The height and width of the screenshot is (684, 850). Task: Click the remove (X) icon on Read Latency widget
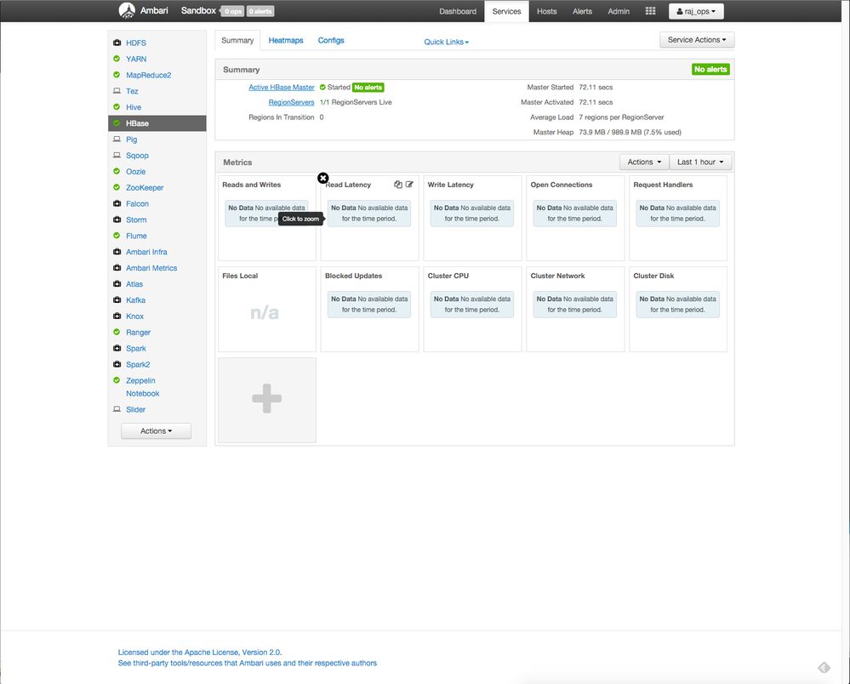[x=323, y=178]
